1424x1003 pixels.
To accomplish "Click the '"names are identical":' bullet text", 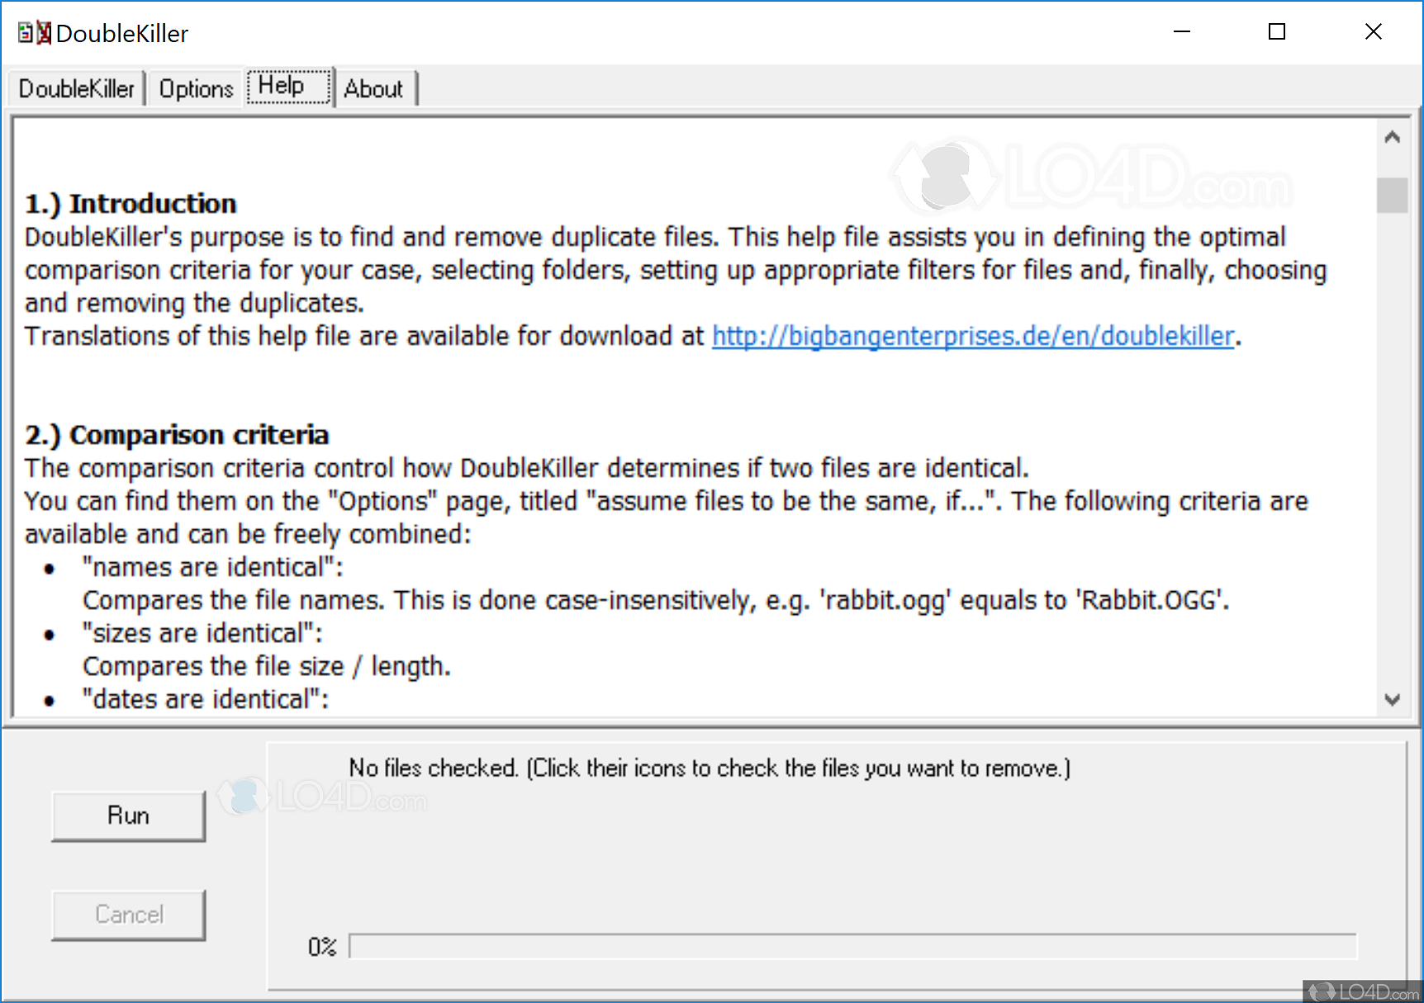I will click(212, 567).
